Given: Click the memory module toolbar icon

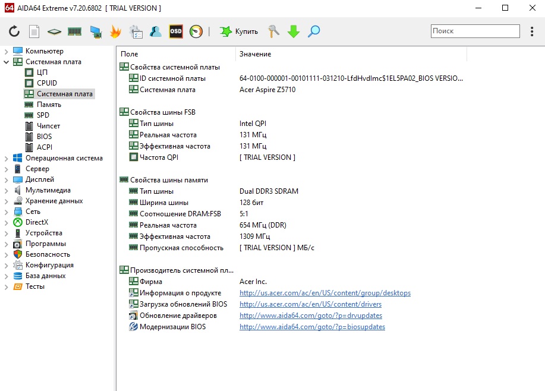Looking at the screenshot, I should (74, 31).
